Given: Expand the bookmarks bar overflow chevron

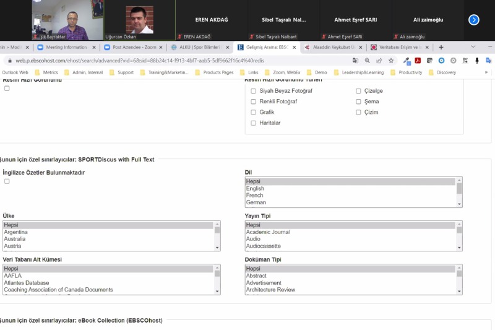Looking at the screenshot, I should tap(486, 72).
